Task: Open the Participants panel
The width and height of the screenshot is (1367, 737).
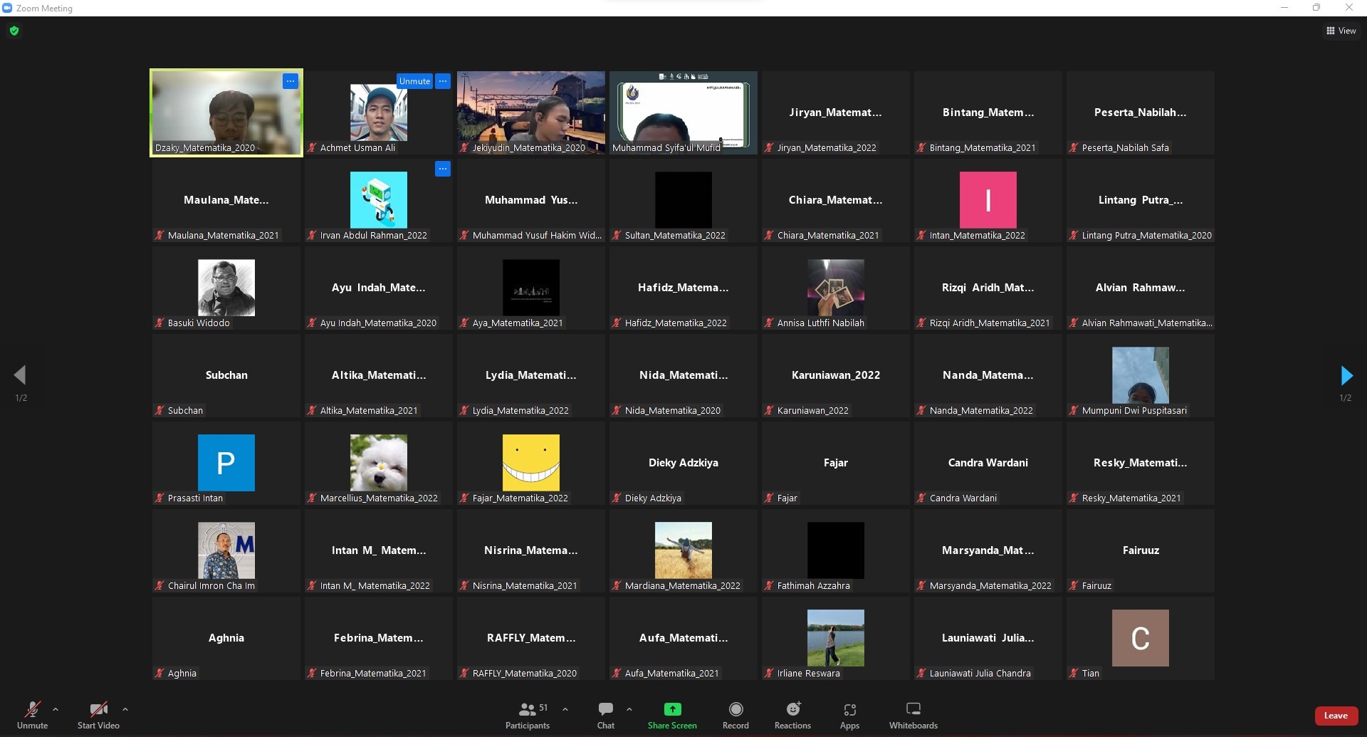Action: [x=528, y=715]
